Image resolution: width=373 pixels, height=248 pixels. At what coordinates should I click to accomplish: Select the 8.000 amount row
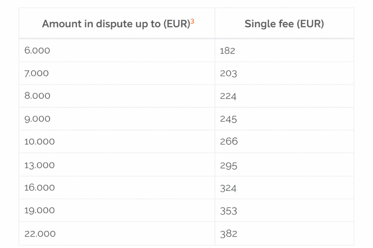pos(37,96)
